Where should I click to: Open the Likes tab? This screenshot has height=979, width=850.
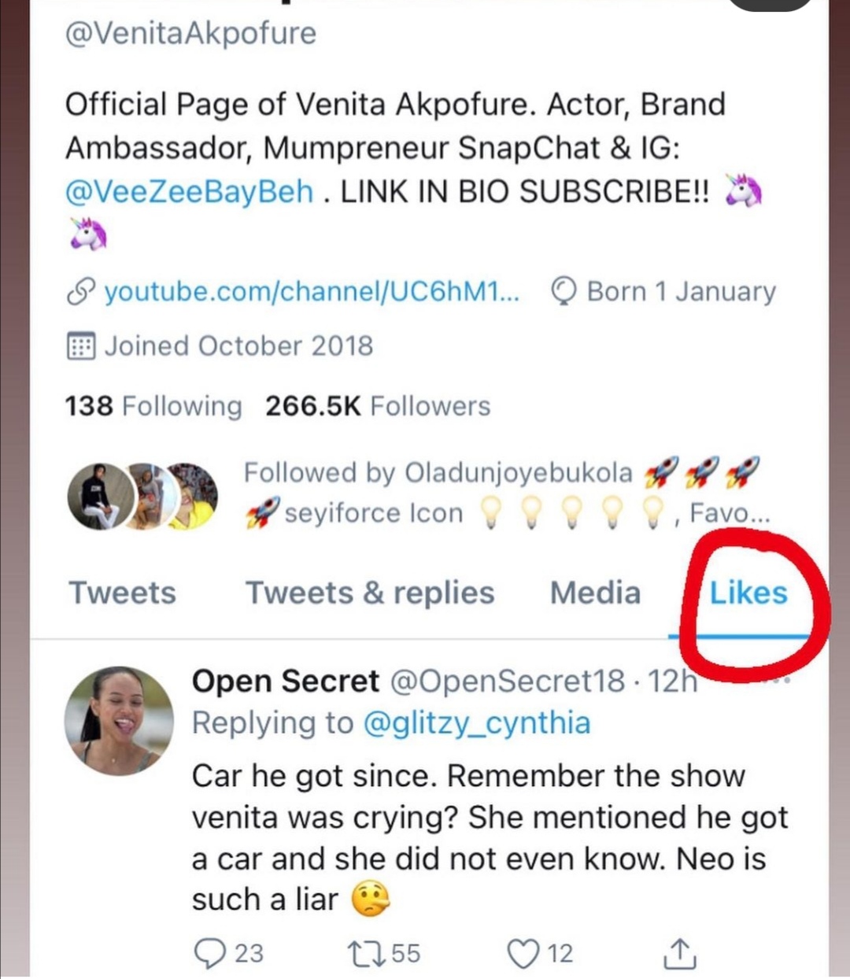[x=748, y=593]
